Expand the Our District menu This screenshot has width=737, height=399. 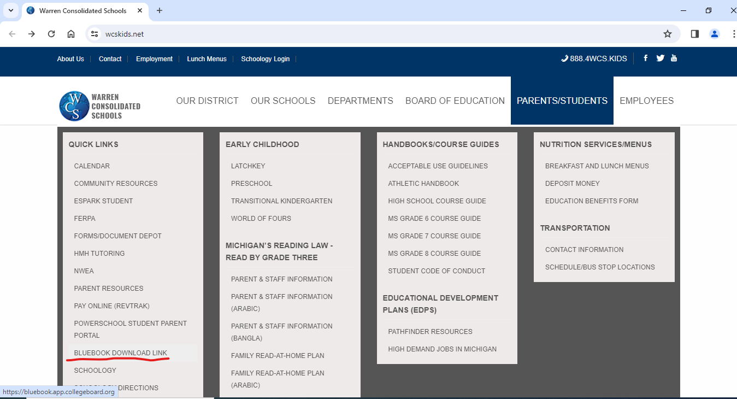(x=207, y=101)
